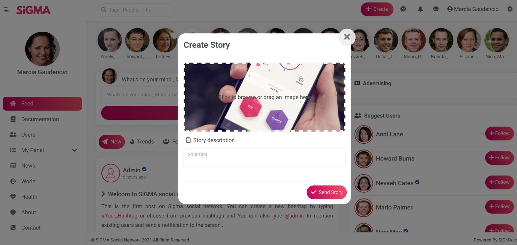Open the settings gear icon
Viewport: 517px width, 245px height.
pos(510,9)
